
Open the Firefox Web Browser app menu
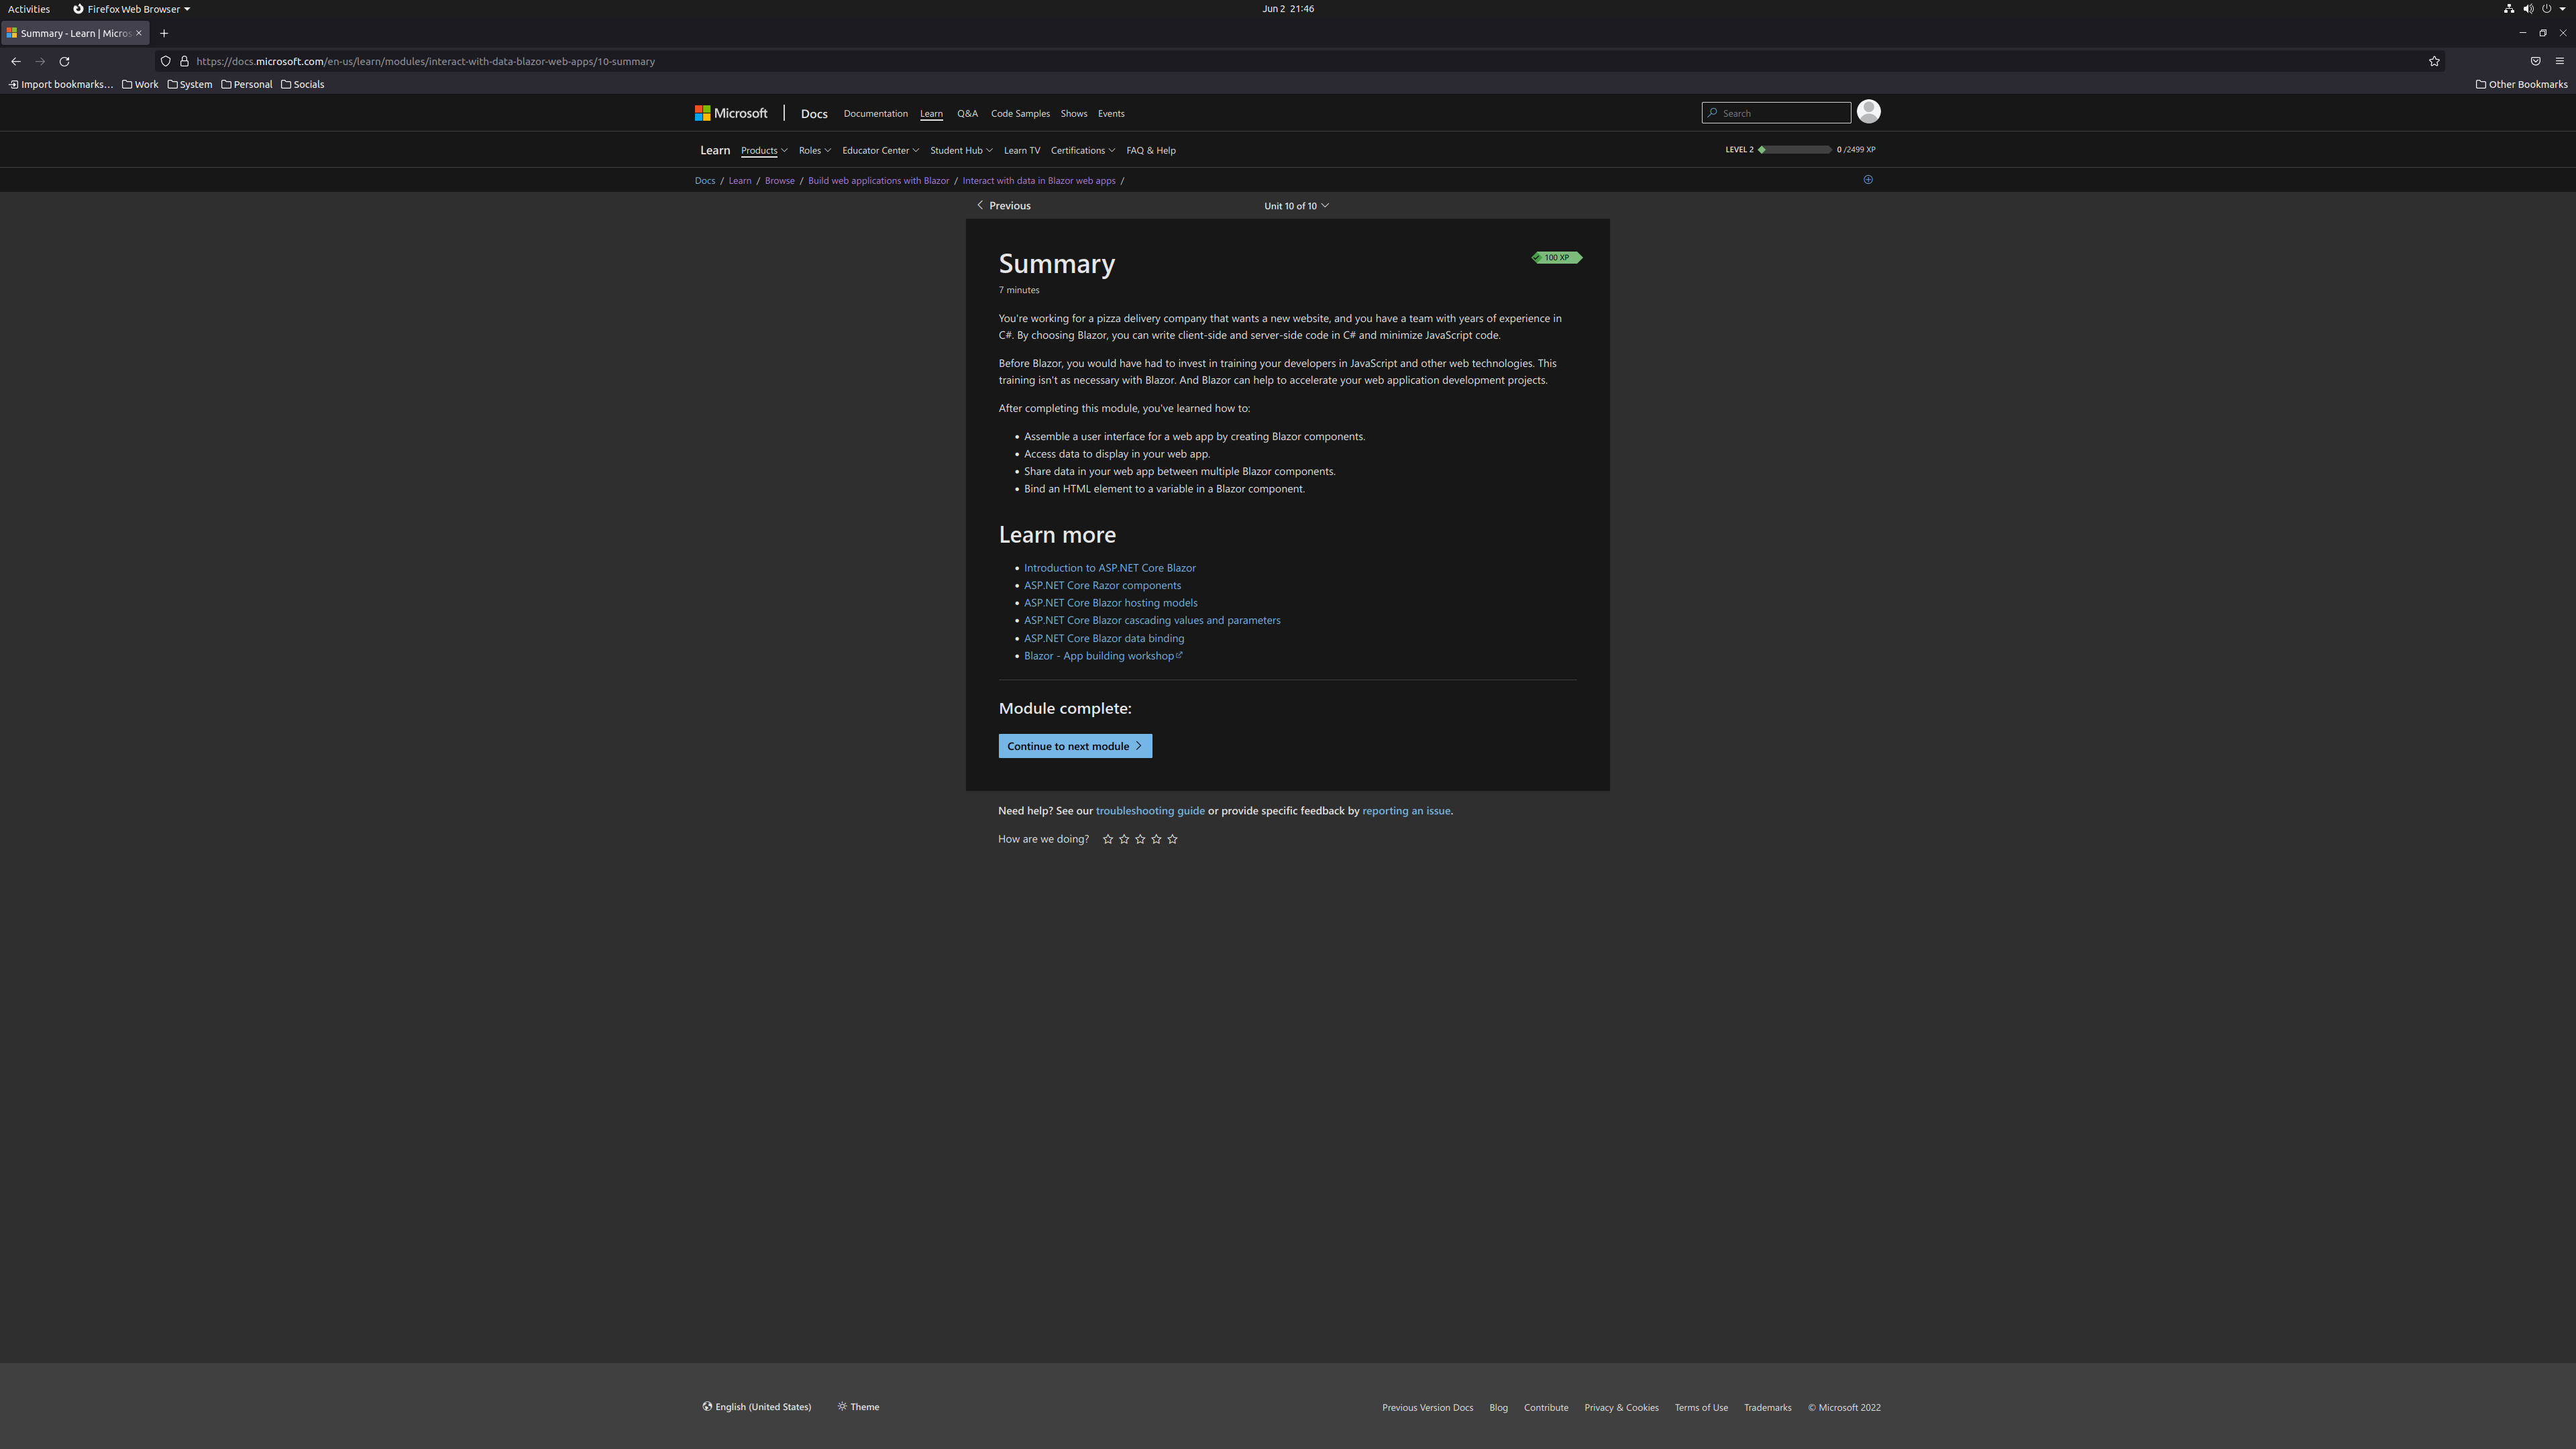tap(131, 9)
